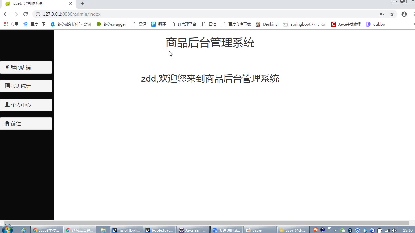415x233 pixels.
Task: Expand the bookmarks overflow chevron
Action: coord(413,24)
